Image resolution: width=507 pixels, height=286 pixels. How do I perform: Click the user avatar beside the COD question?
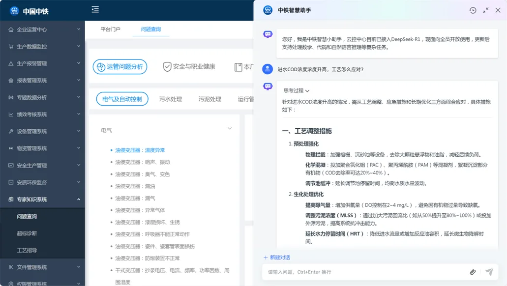click(268, 69)
